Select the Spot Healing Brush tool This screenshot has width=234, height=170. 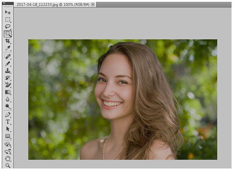7,56
